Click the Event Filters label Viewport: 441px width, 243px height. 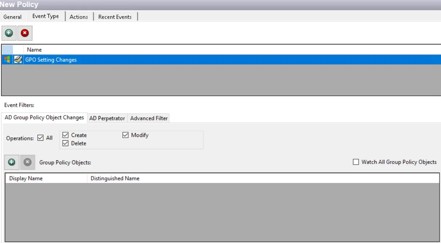[19, 105]
